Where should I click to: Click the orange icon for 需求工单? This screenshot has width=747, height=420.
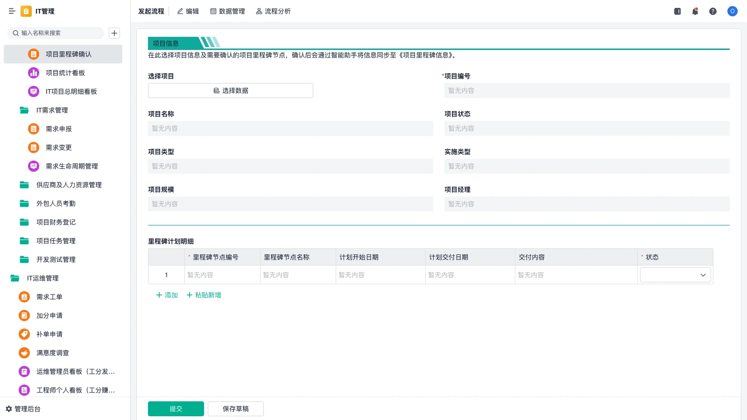(24, 297)
